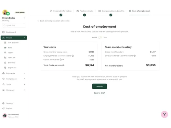Click the Settings gear icon
The height and width of the screenshot is (128, 171).
[x=3, y=103]
